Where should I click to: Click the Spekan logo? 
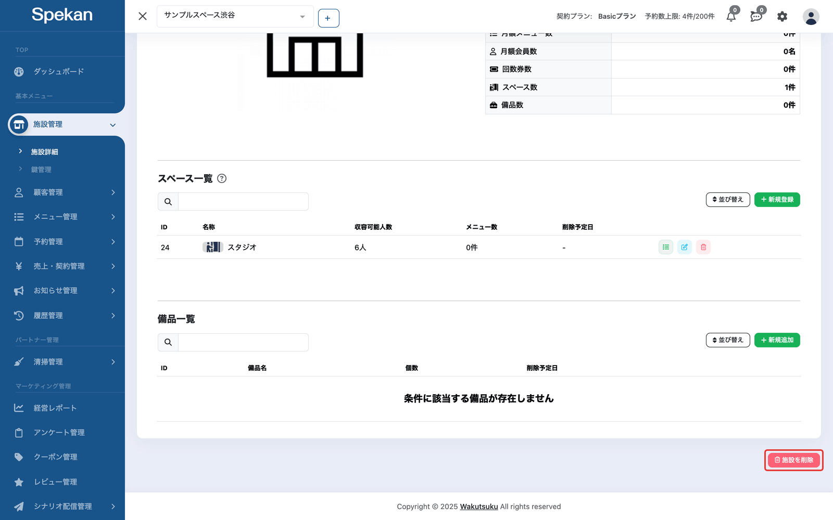(62, 15)
